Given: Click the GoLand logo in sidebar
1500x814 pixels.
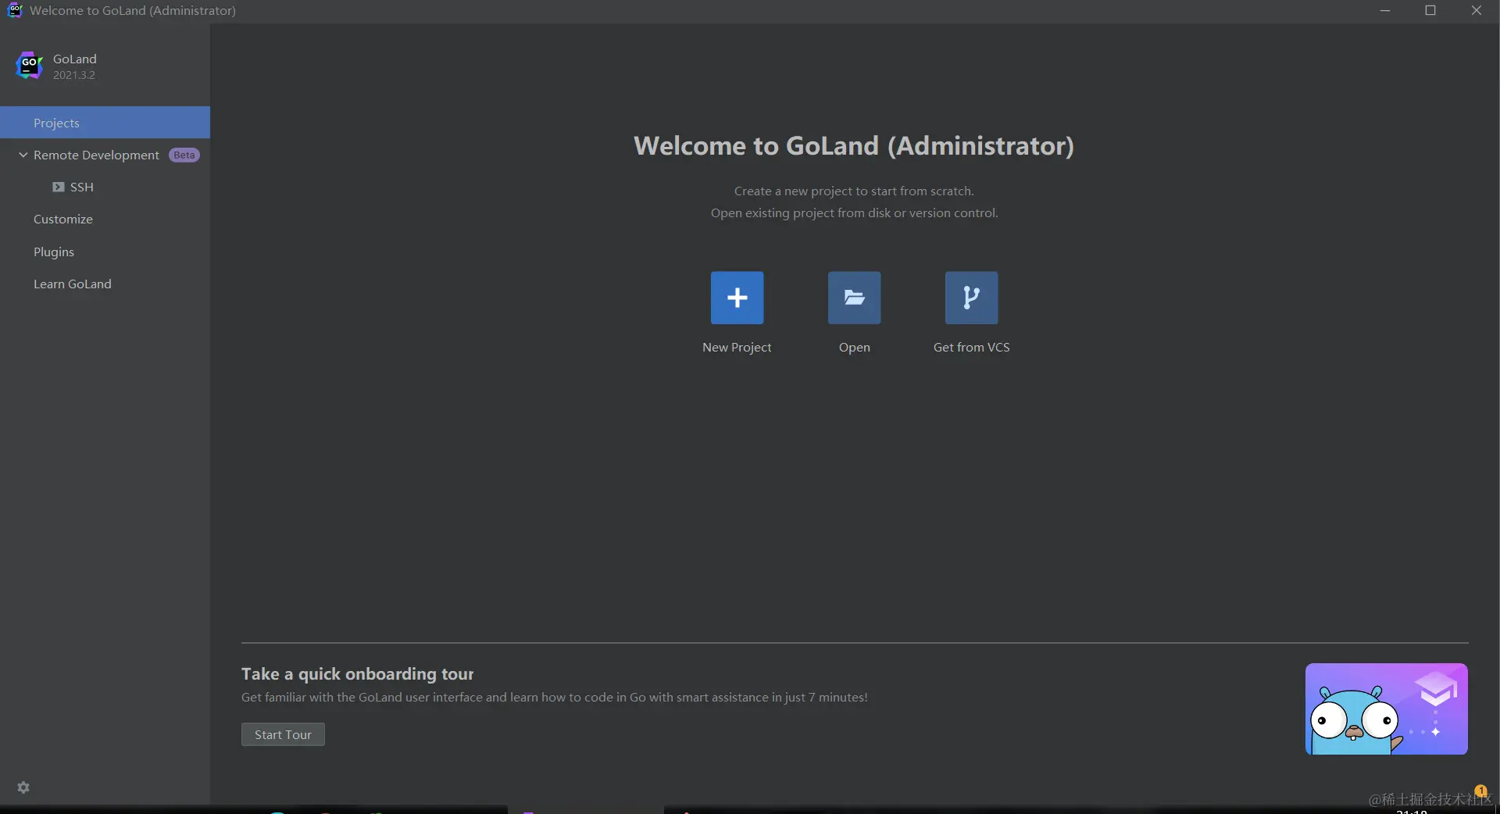Looking at the screenshot, I should (x=30, y=66).
